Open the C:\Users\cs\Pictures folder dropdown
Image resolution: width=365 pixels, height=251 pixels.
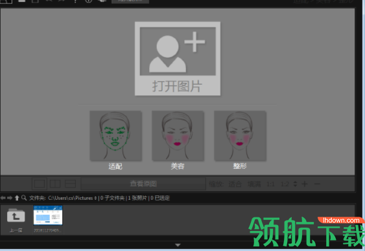(x=72, y=198)
